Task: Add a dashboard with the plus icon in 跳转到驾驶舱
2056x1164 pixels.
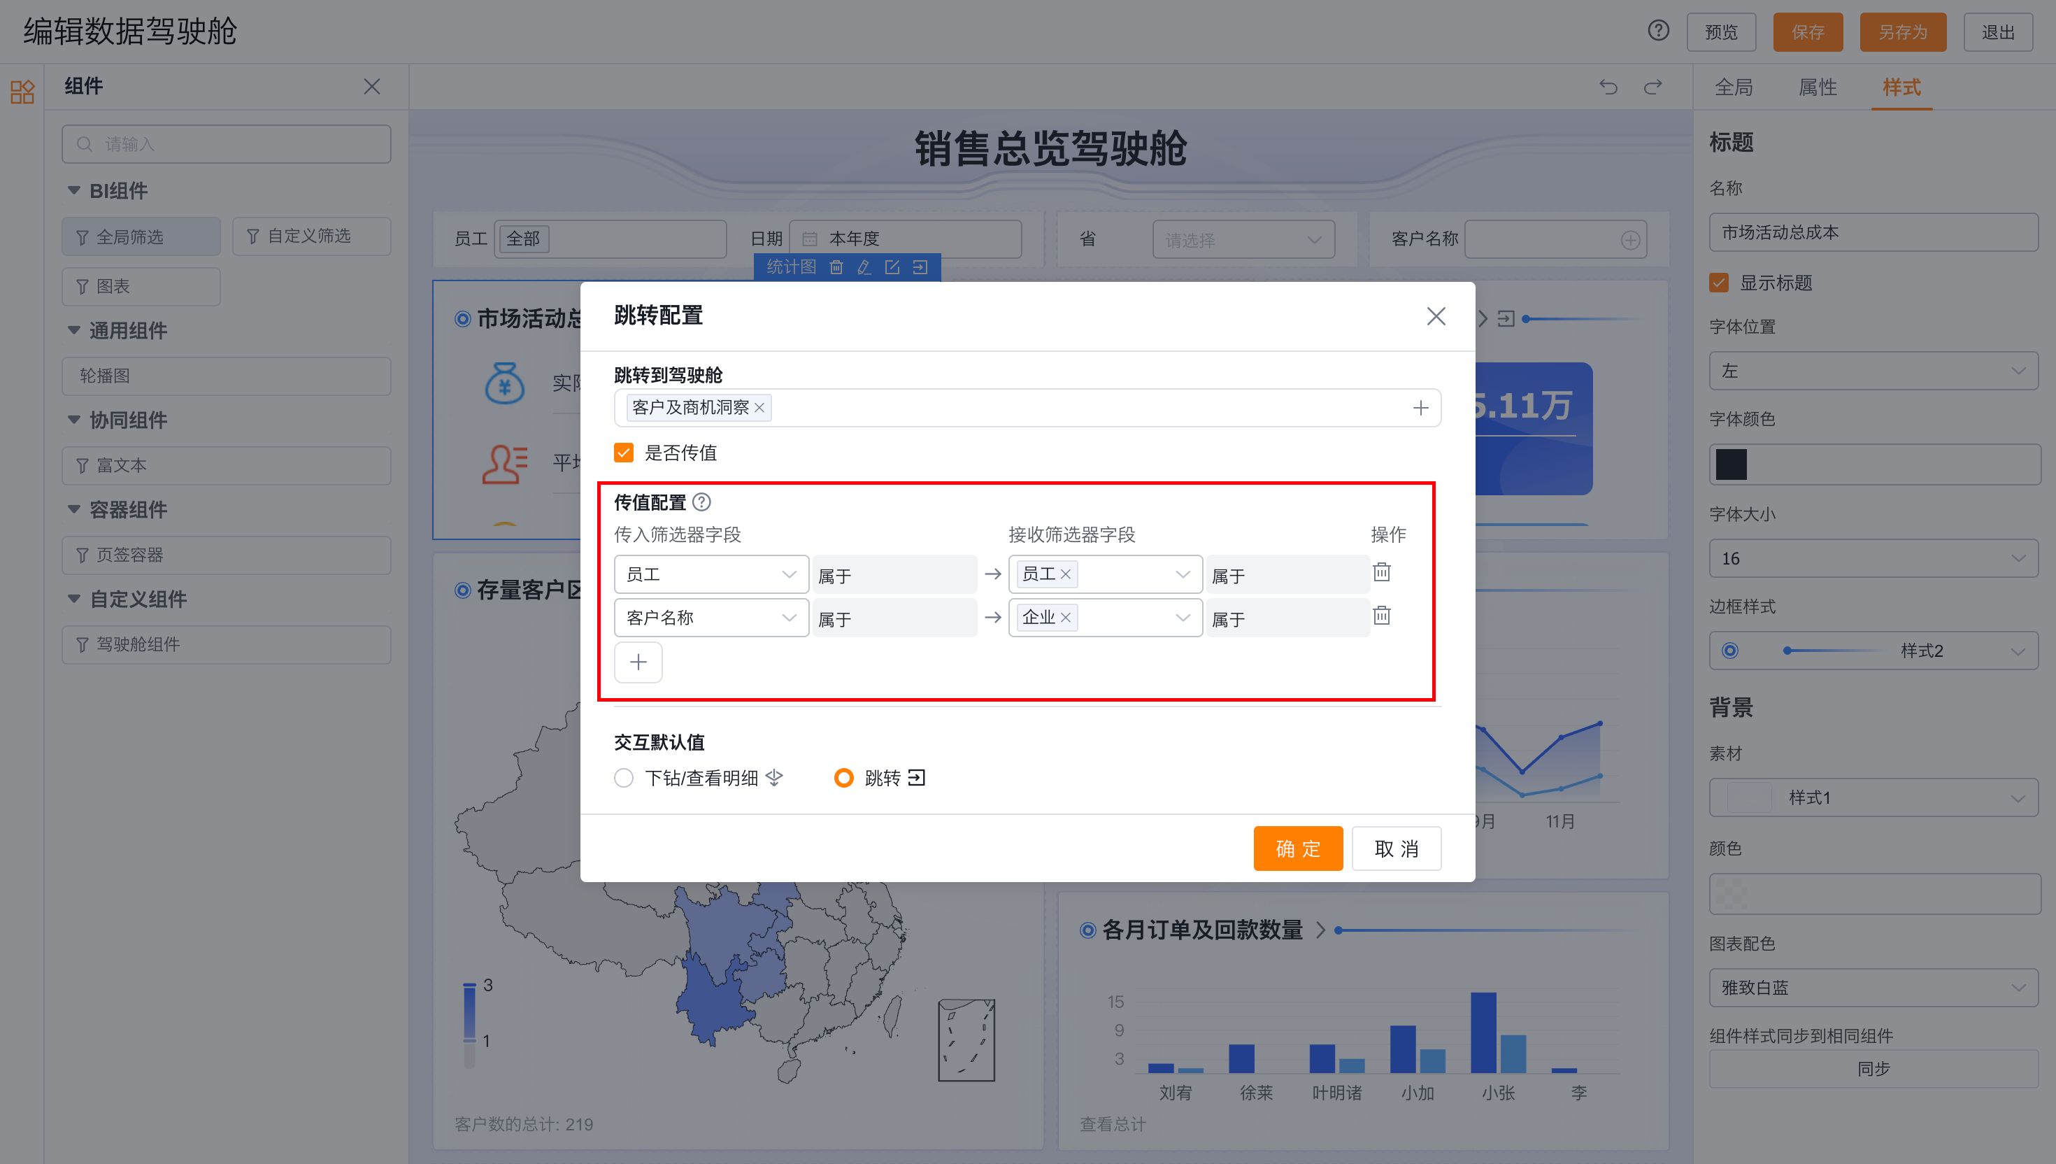Action: pyautogui.click(x=1420, y=408)
